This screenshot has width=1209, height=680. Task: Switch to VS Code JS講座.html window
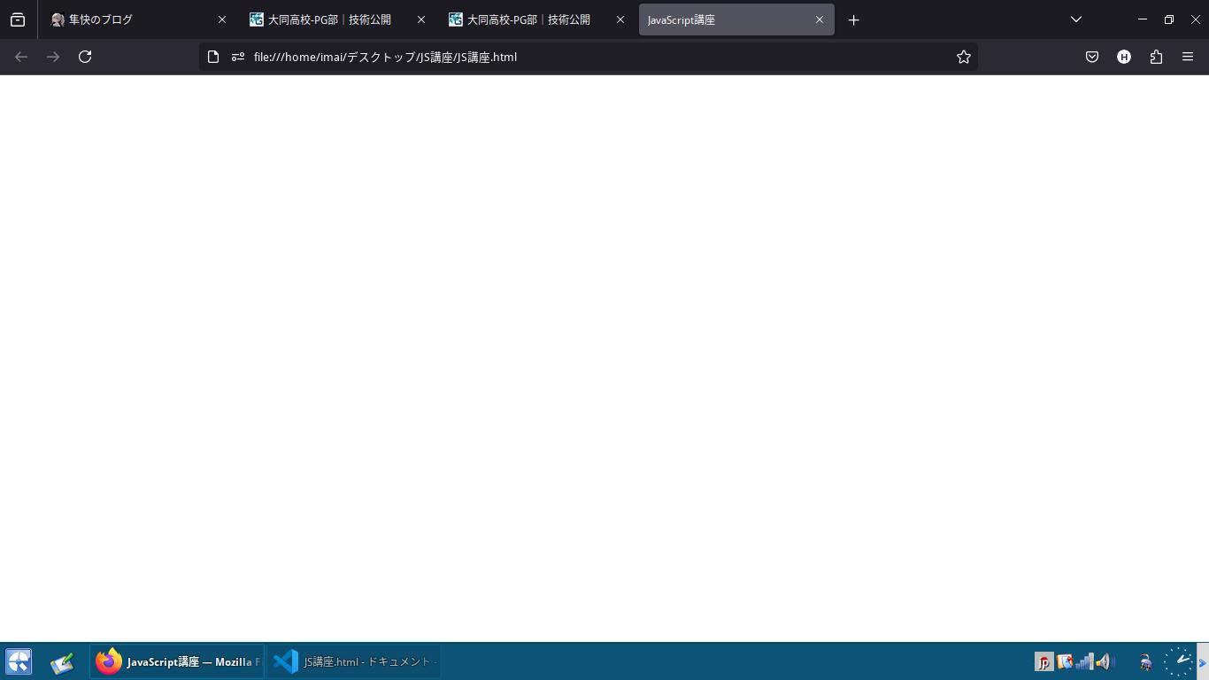[354, 661]
